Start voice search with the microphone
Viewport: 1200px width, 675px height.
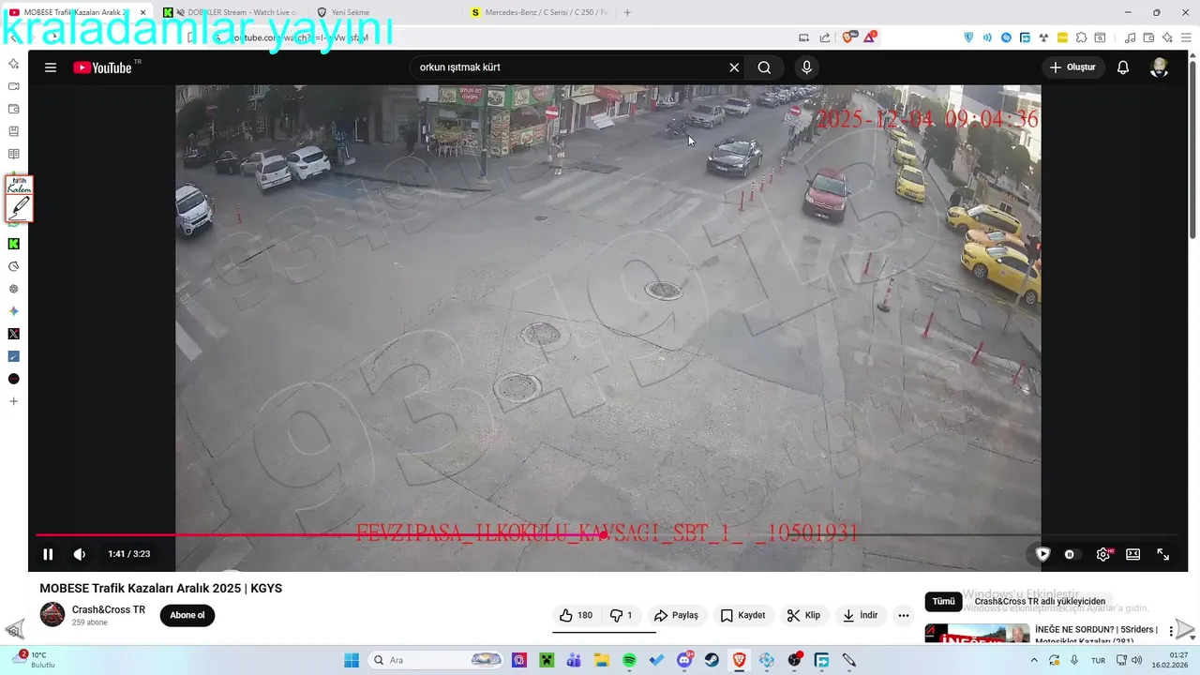[x=806, y=67]
